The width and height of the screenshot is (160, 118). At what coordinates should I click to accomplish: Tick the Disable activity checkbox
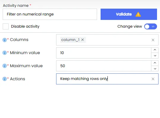click(6, 26)
